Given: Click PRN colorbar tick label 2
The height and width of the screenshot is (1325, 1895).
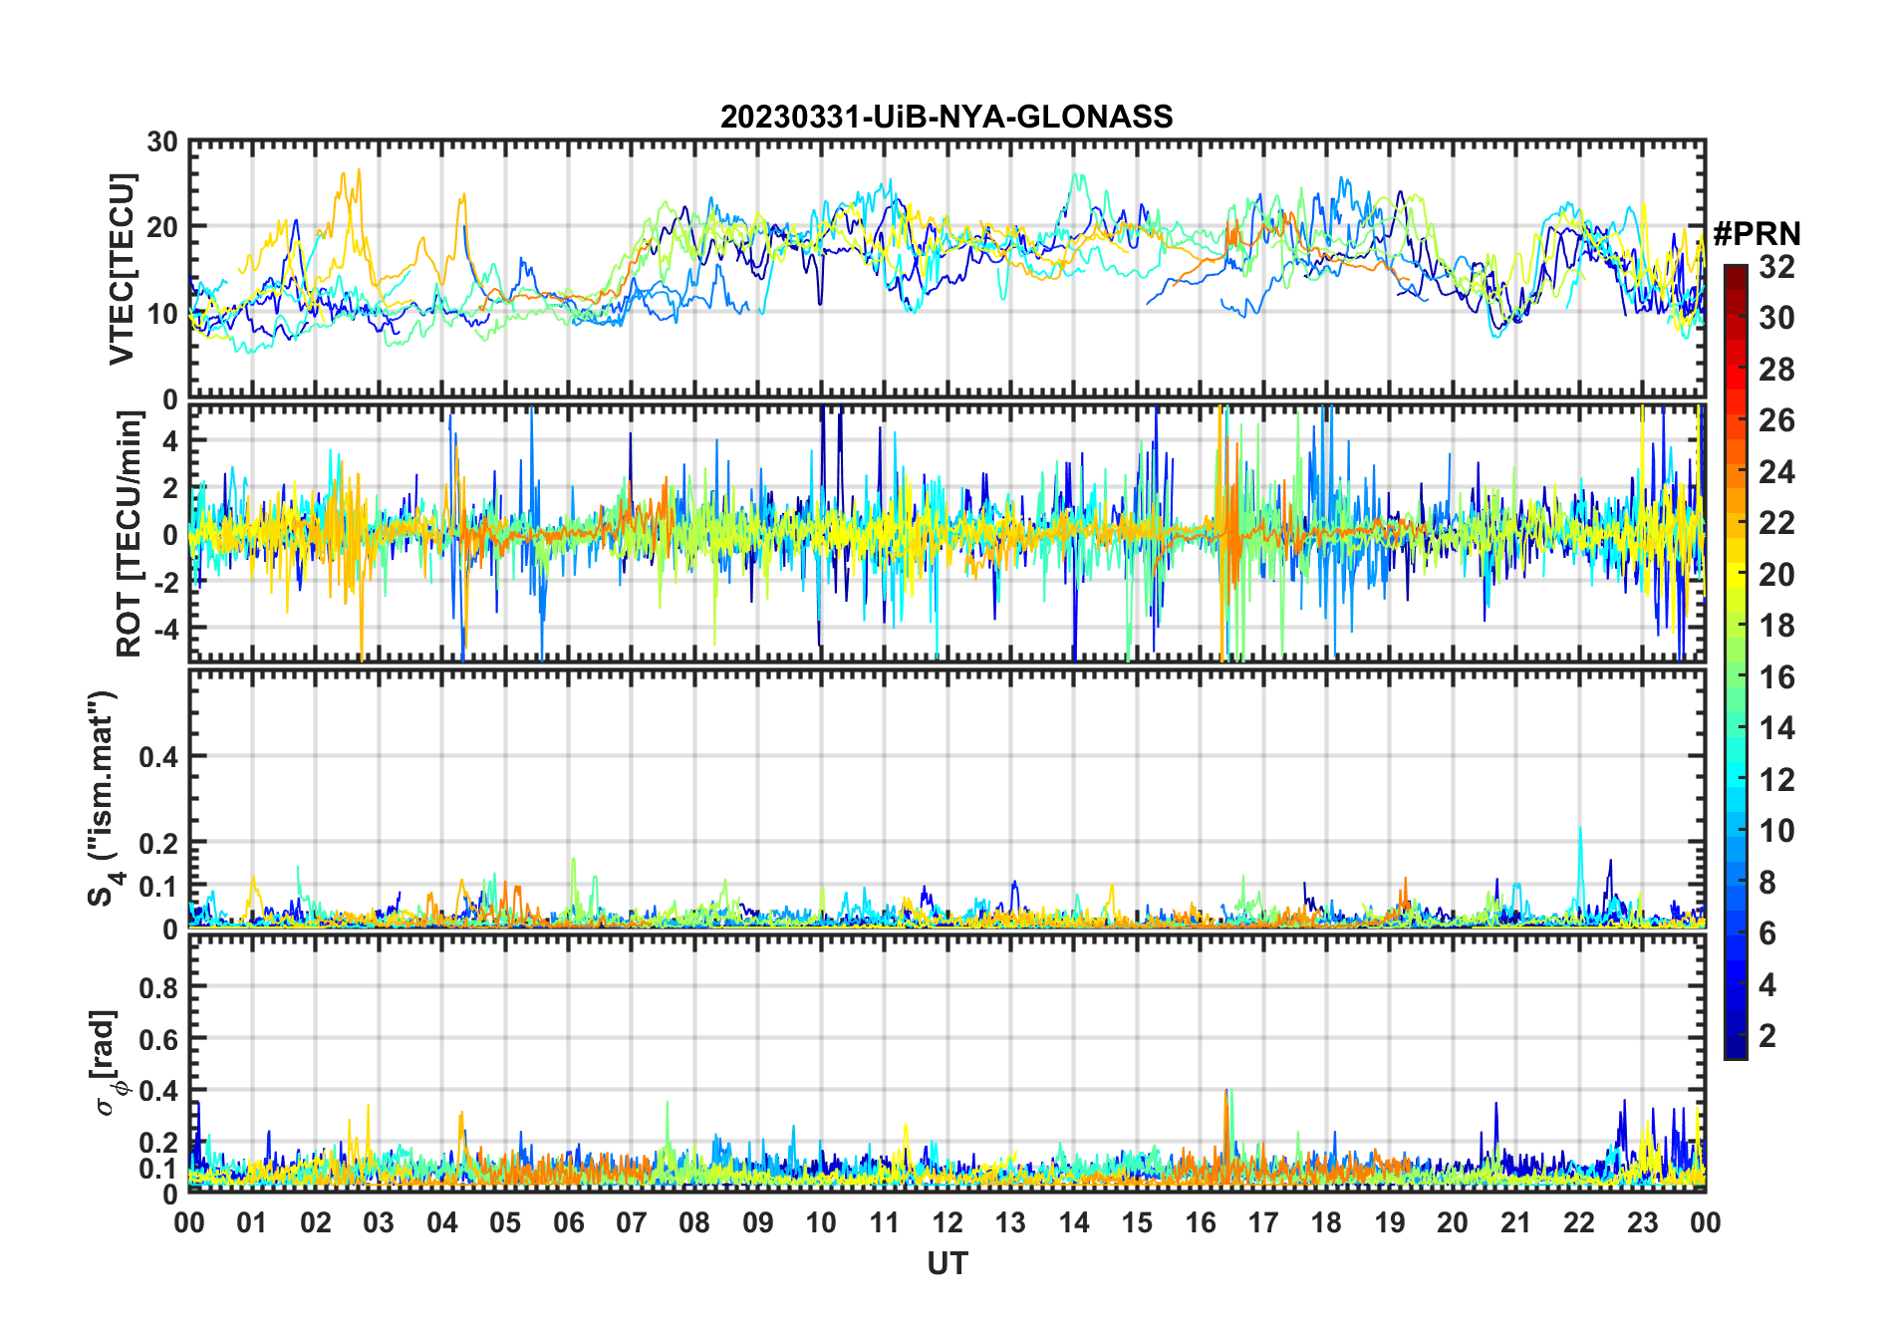Looking at the screenshot, I should 1767,1036.
